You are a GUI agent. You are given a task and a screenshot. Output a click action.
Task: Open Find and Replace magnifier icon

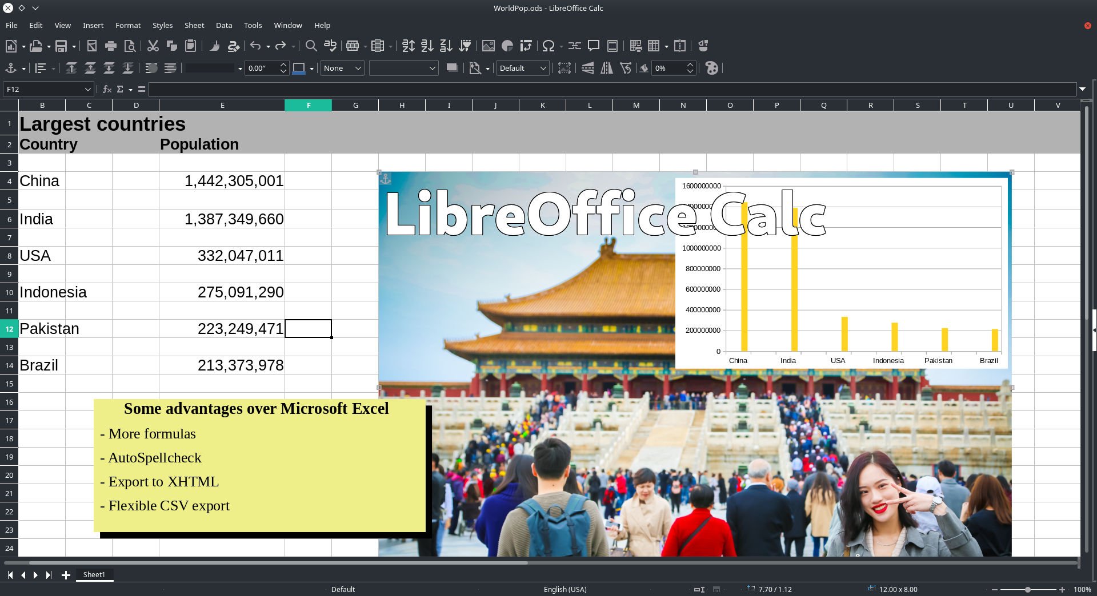(311, 46)
